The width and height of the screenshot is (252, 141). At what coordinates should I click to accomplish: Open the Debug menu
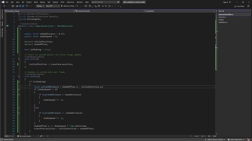point(43,2)
